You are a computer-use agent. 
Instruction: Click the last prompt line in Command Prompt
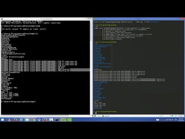[x=18, y=102]
